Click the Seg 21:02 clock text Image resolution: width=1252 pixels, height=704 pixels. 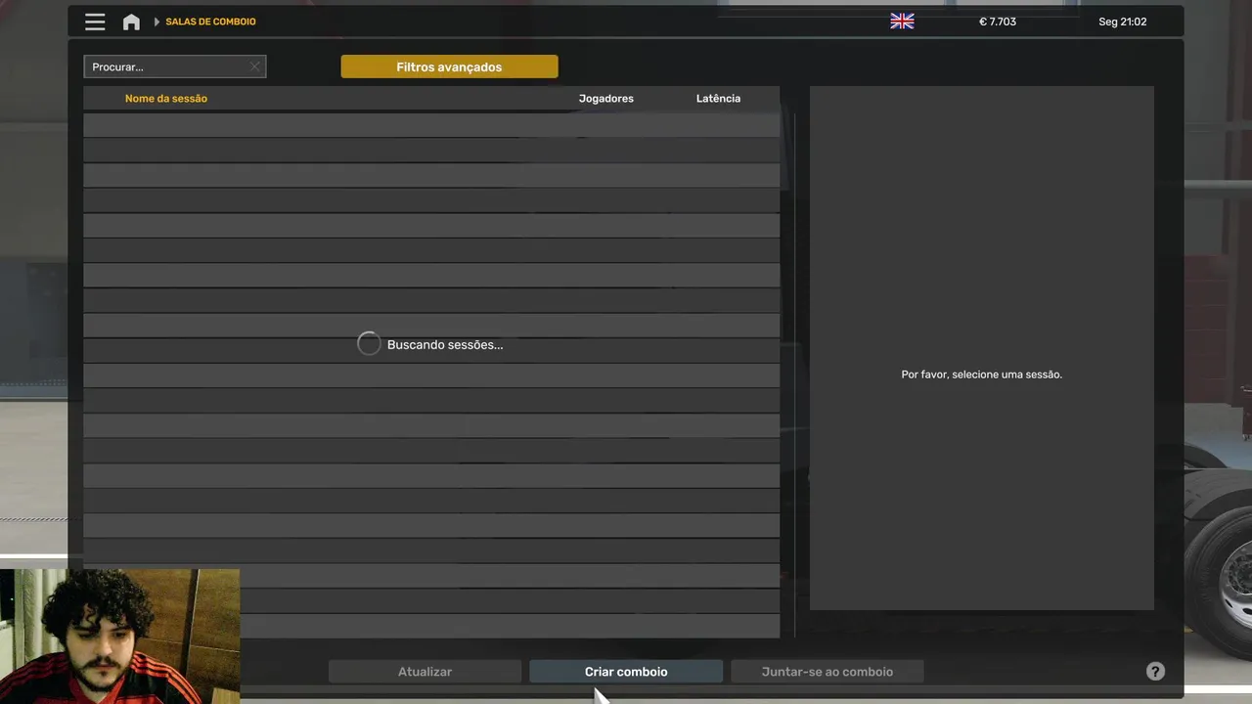(x=1122, y=22)
